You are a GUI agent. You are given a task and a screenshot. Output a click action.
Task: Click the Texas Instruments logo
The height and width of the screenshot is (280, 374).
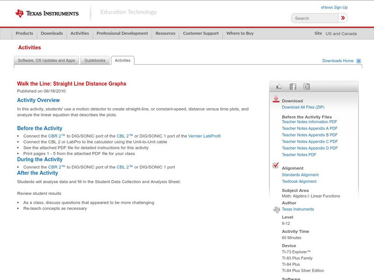[x=47, y=14]
